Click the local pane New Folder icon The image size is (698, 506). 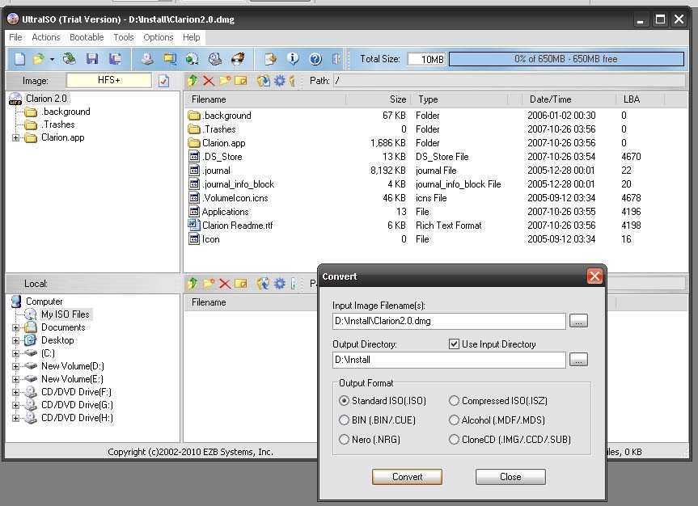(209, 284)
